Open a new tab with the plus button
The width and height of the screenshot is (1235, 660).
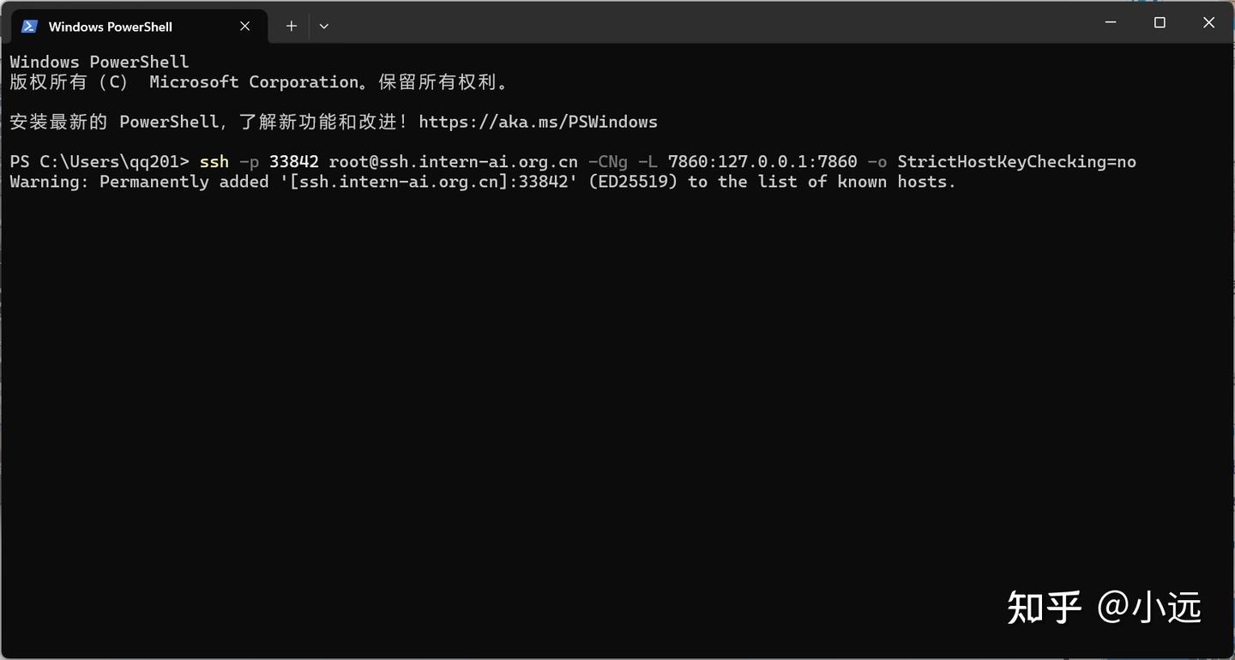point(291,26)
